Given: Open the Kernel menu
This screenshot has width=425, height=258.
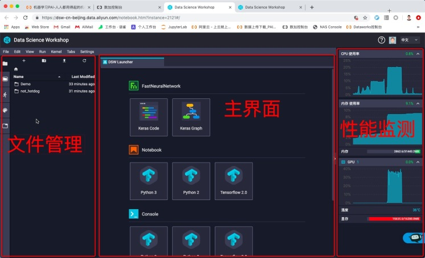Looking at the screenshot, I should coord(56,52).
